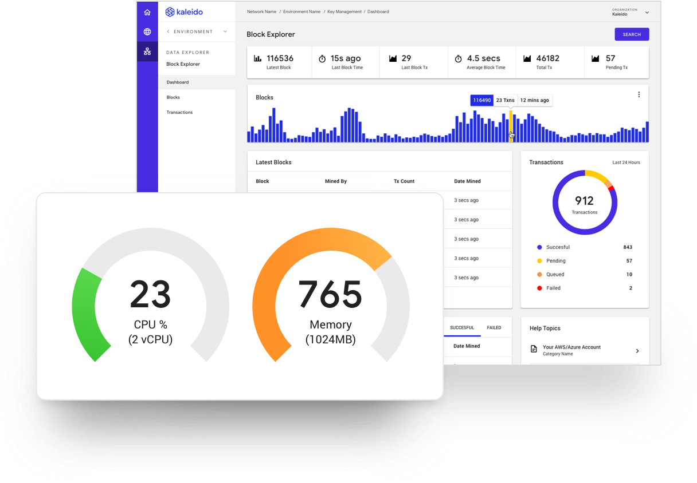
Task: Open the network nodes sidebar icon
Action: click(x=147, y=52)
